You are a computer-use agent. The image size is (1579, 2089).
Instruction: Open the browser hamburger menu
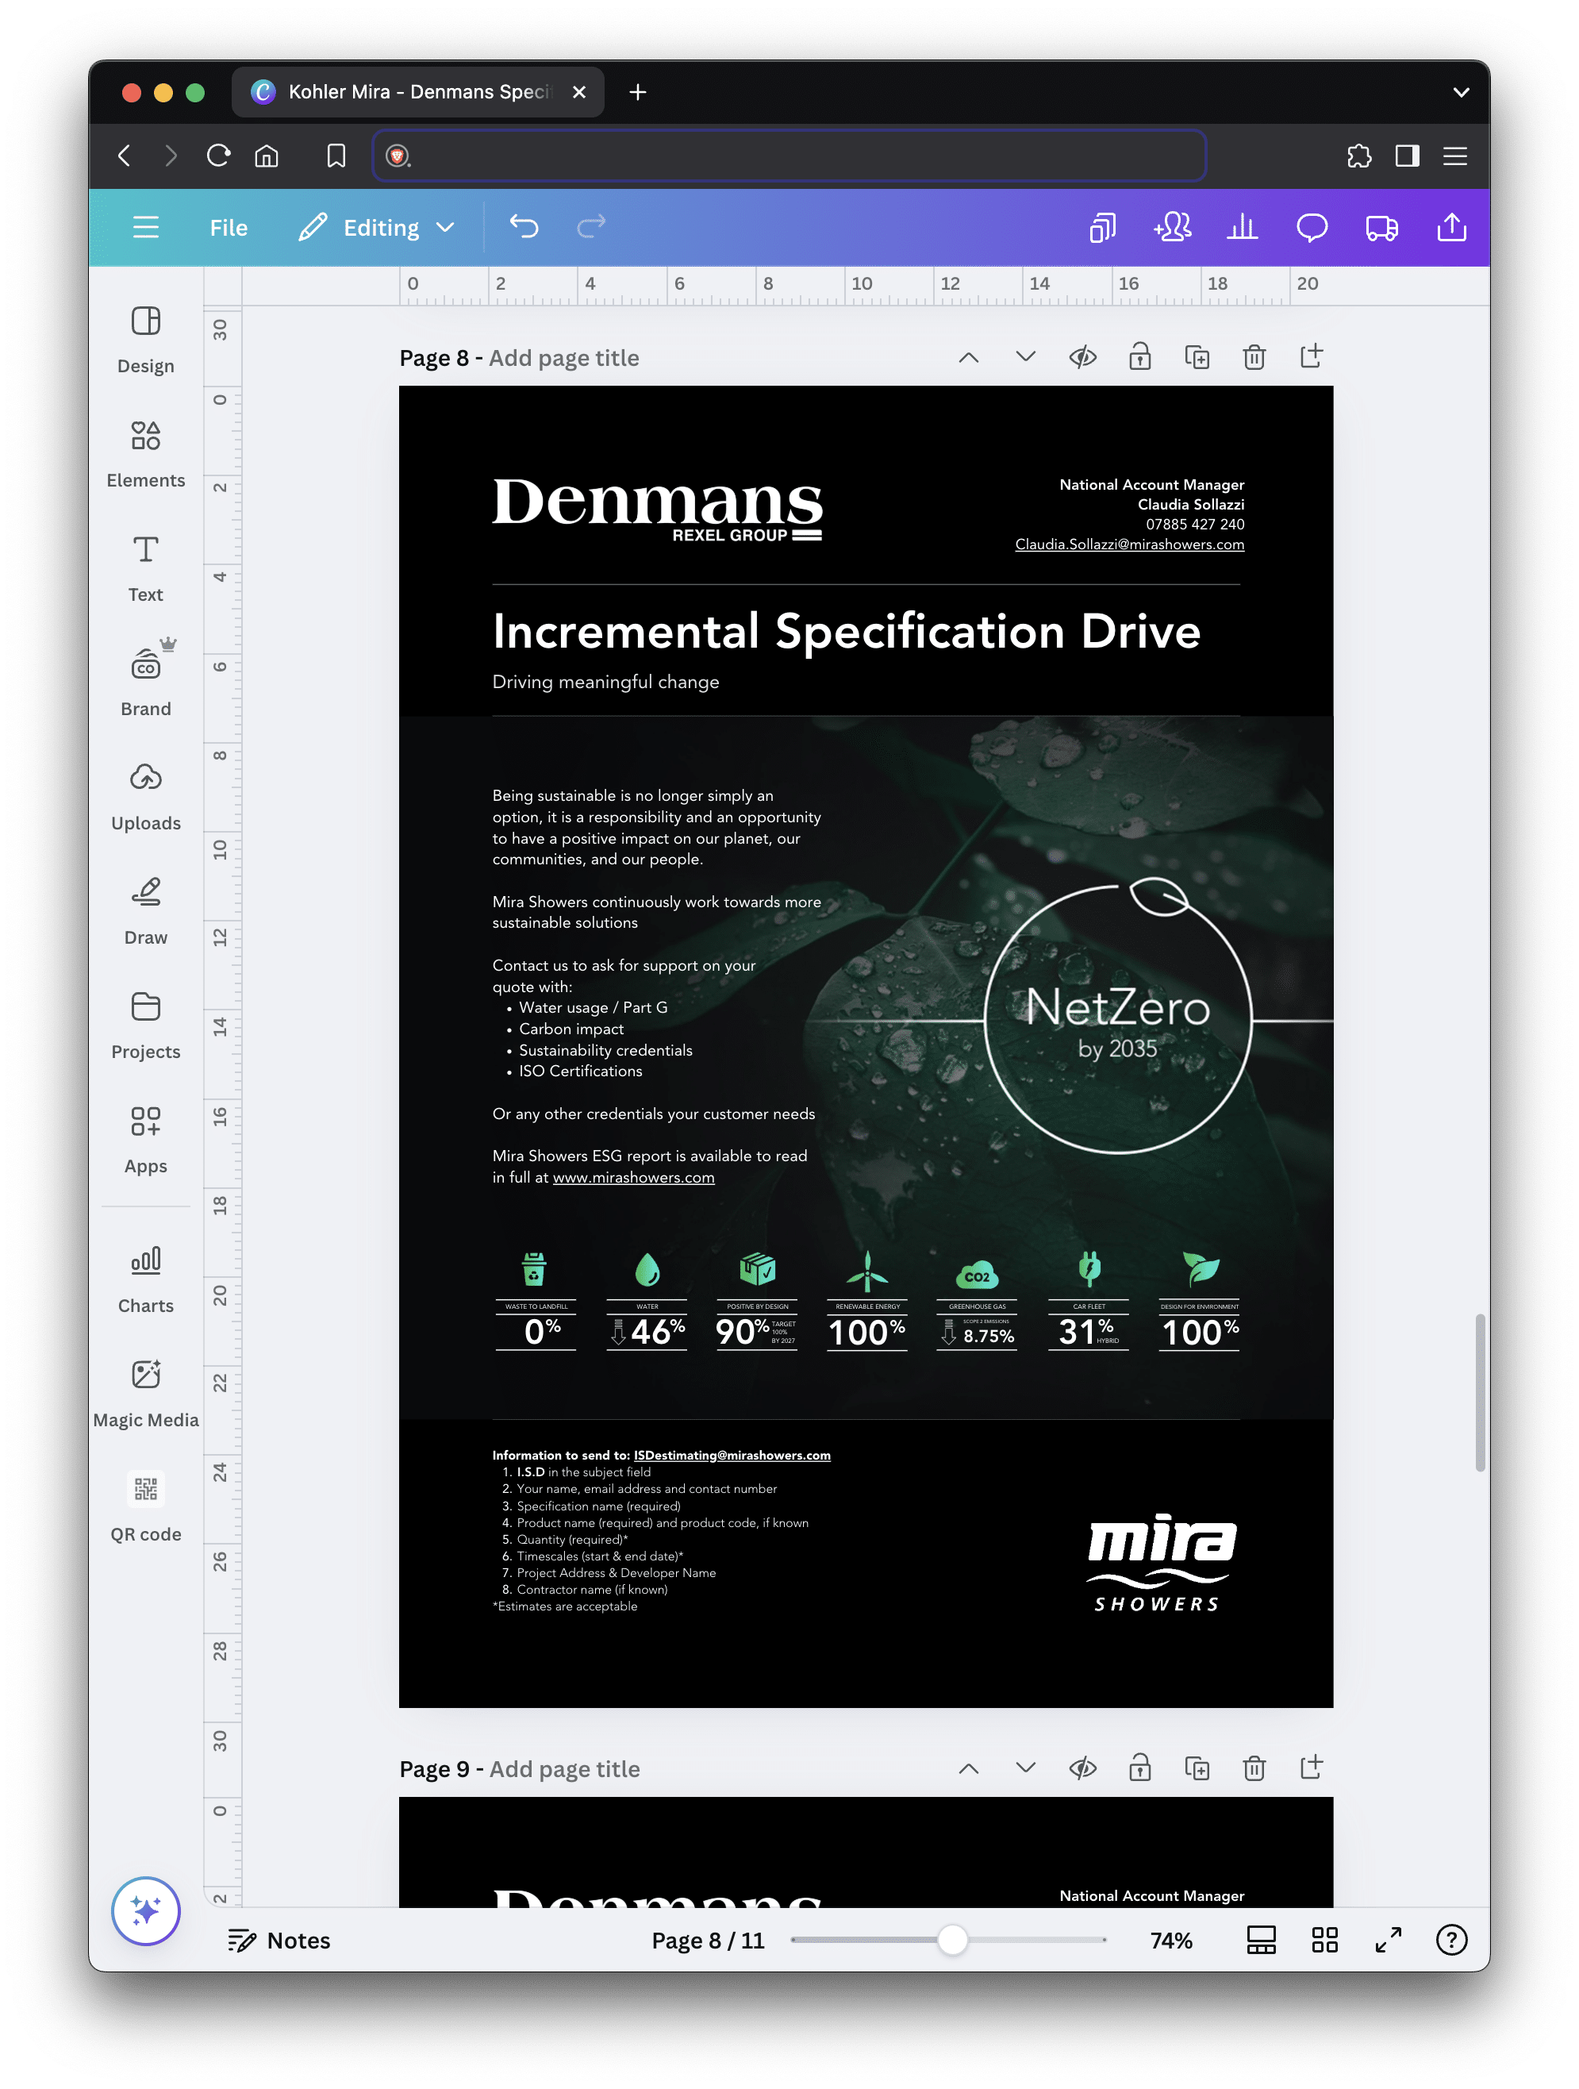[x=1455, y=156]
